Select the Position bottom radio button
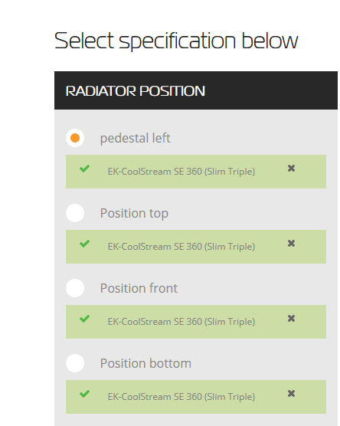The width and height of the screenshot is (340, 426). [x=75, y=363]
